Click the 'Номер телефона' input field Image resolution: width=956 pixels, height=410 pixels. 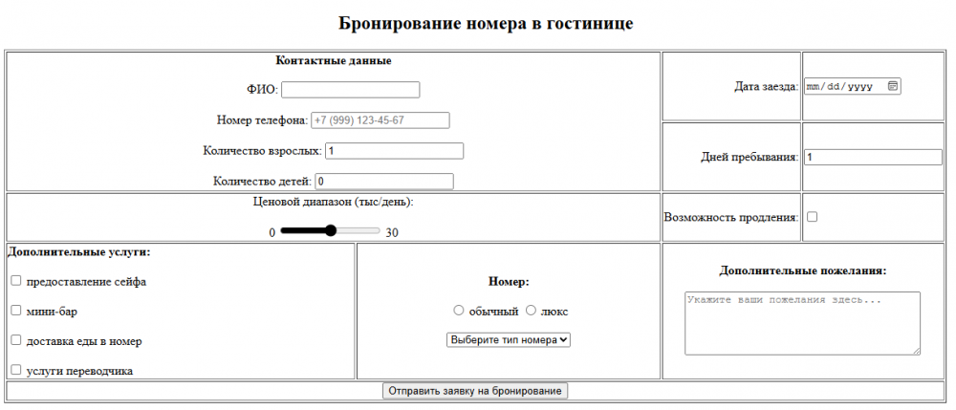coord(380,120)
